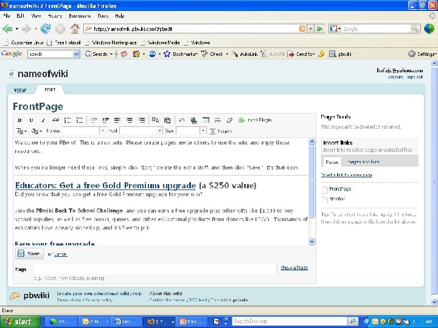Click the eraser remove-format icon

[229, 120]
